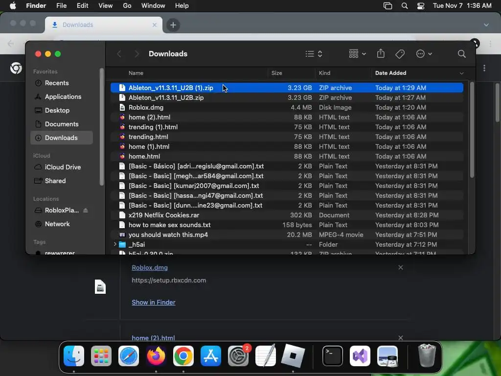This screenshot has width=501, height=376.
Task: Open Desktop in Finder sidebar
Action: click(x=57, y=110)
